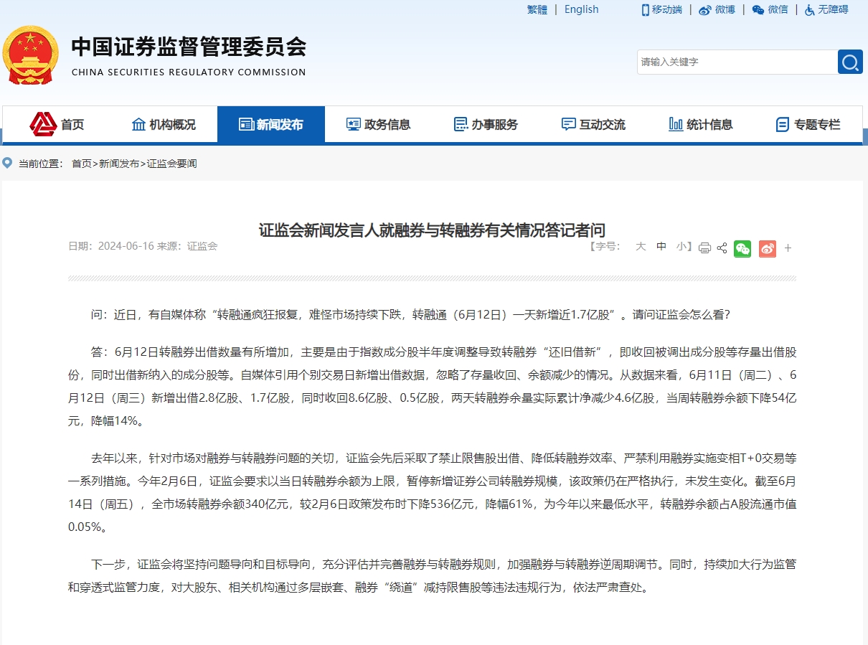Click the 中国证券监督管理委员会 site title
The height and width of the screenshot is (645, 868).
[x=189, y=47]
